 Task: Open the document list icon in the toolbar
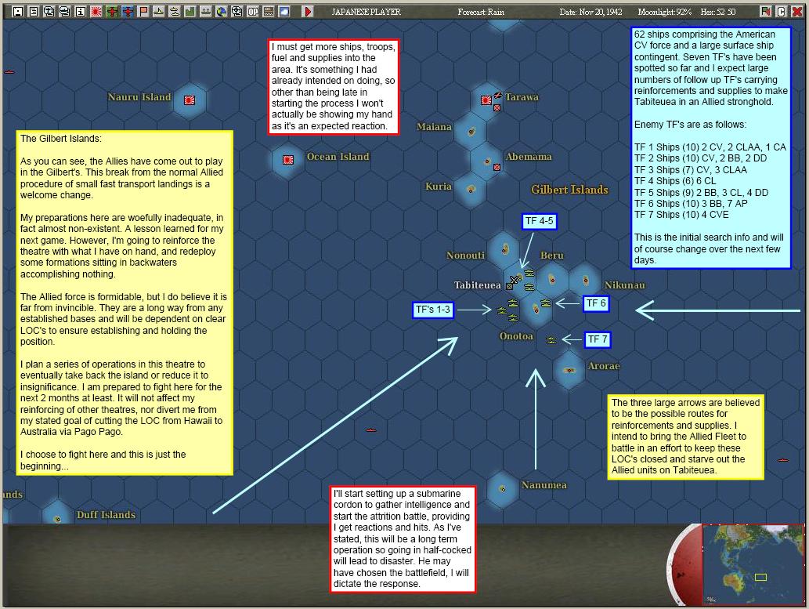coord(34,11)
